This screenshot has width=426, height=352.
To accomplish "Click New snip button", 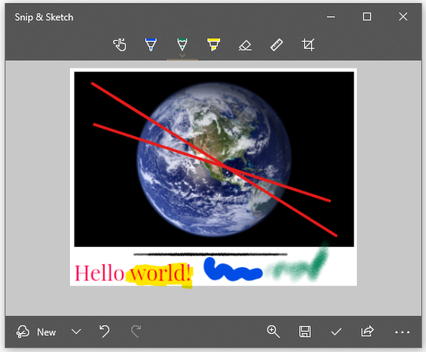I will pos(36,332).
